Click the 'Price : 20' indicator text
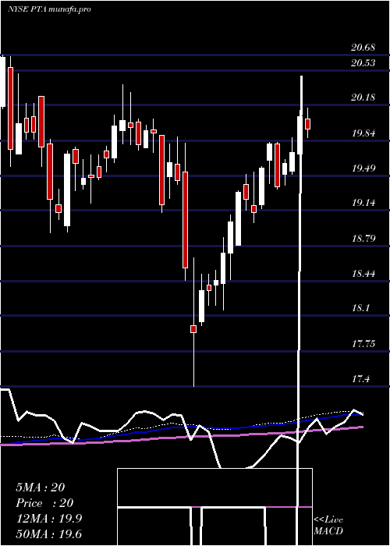 tap(44, 503)
